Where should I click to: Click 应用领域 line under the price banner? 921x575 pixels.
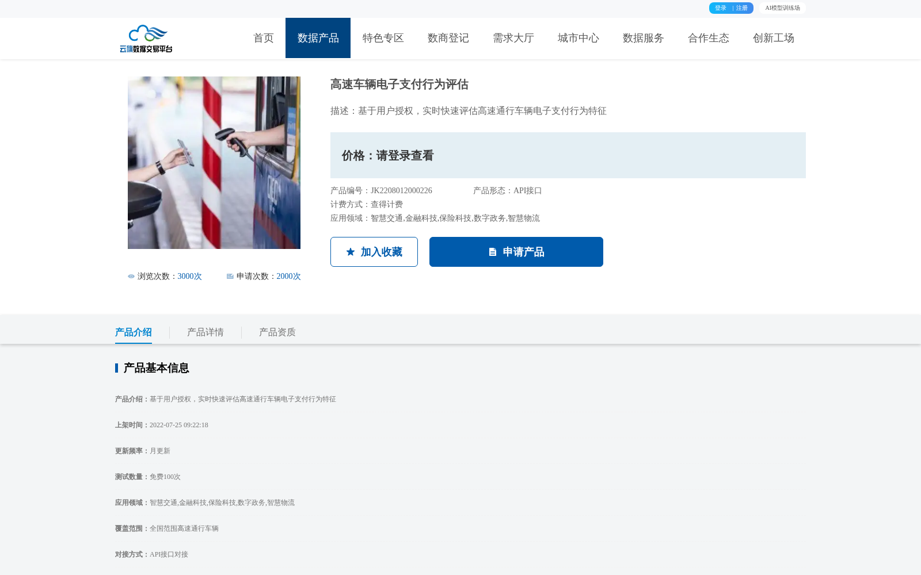coord(435,218)
